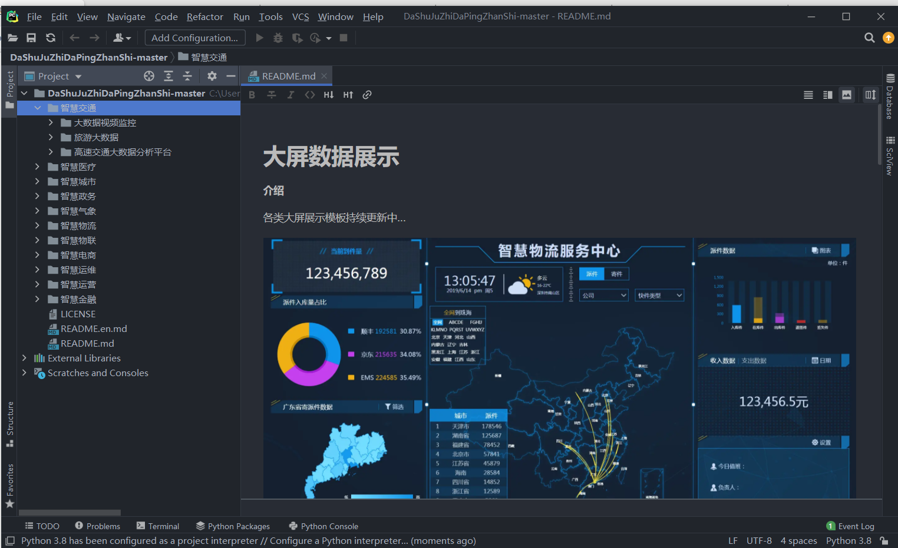Image resolution: width=898 pixels, height=548 pixels.
Task: Select opened file locate target icon
Action: pyautogui.click(x=149, y=76)
